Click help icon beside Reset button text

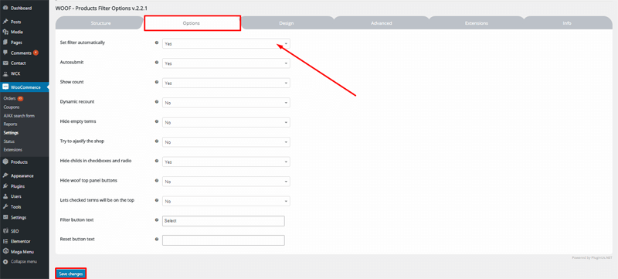157,239
